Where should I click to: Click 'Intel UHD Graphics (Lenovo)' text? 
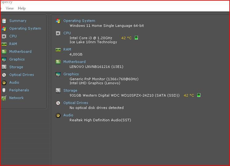click(x=95, y=83)
